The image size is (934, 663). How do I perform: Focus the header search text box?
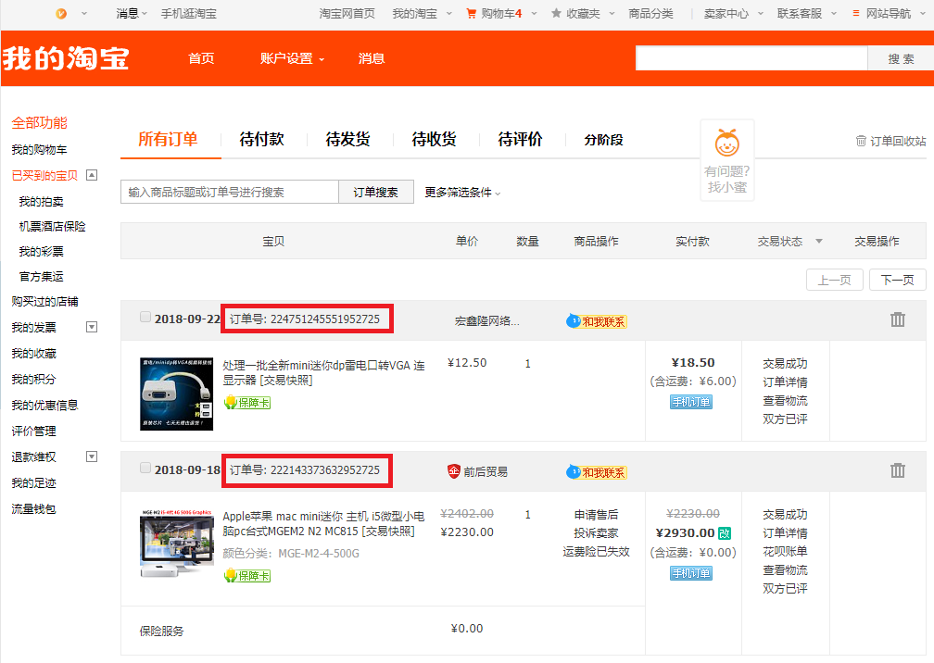tap(751, 58)
